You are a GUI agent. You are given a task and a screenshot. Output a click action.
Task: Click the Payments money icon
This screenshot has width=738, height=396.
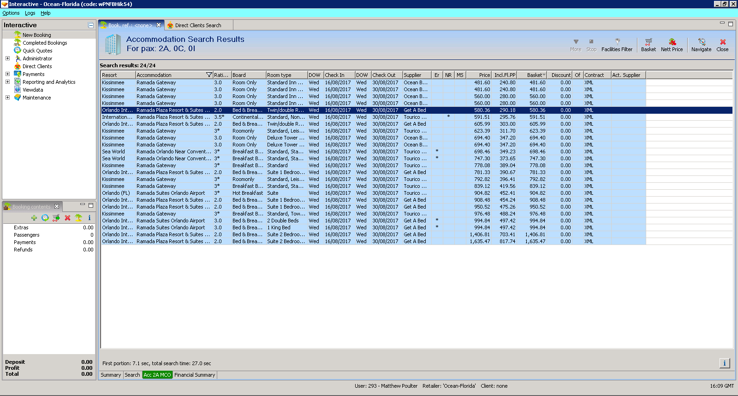click(x=18, y=74)
